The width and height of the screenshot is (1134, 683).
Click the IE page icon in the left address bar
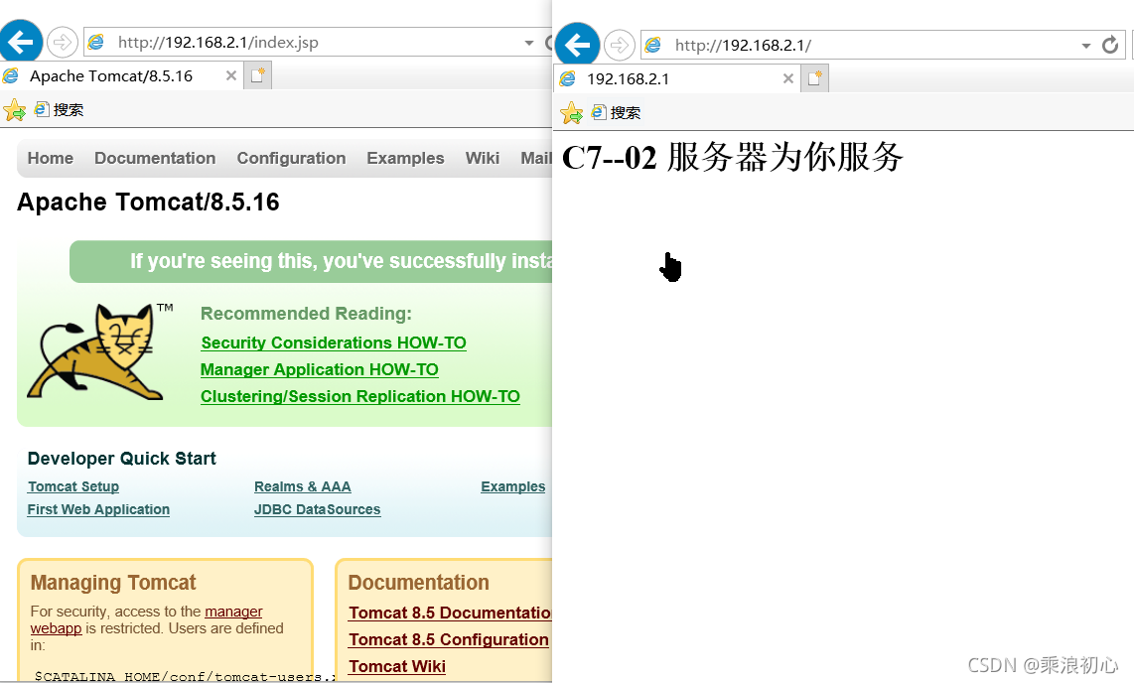(96, 42)
